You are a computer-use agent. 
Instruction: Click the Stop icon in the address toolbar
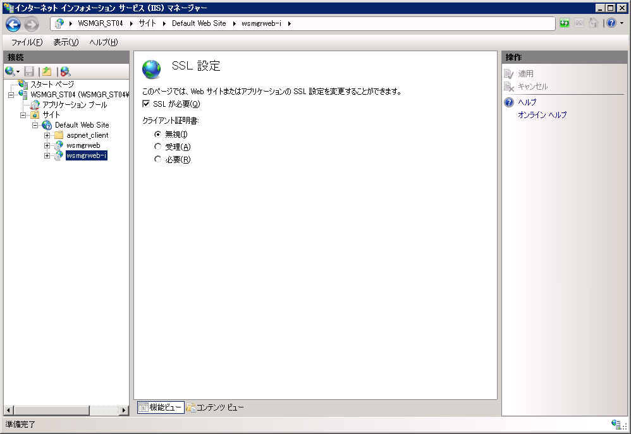579,23
